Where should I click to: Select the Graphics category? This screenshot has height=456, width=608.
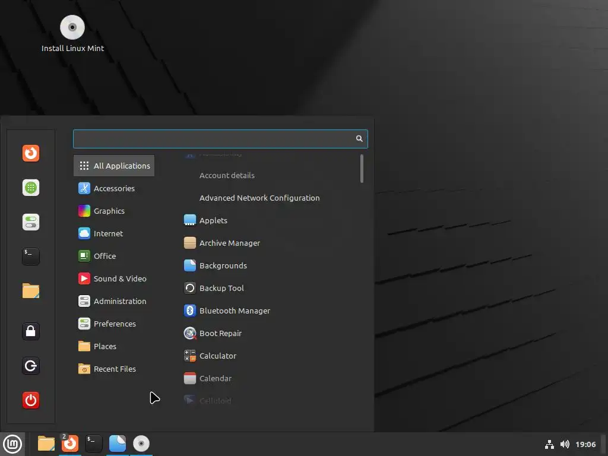point(114,211)
